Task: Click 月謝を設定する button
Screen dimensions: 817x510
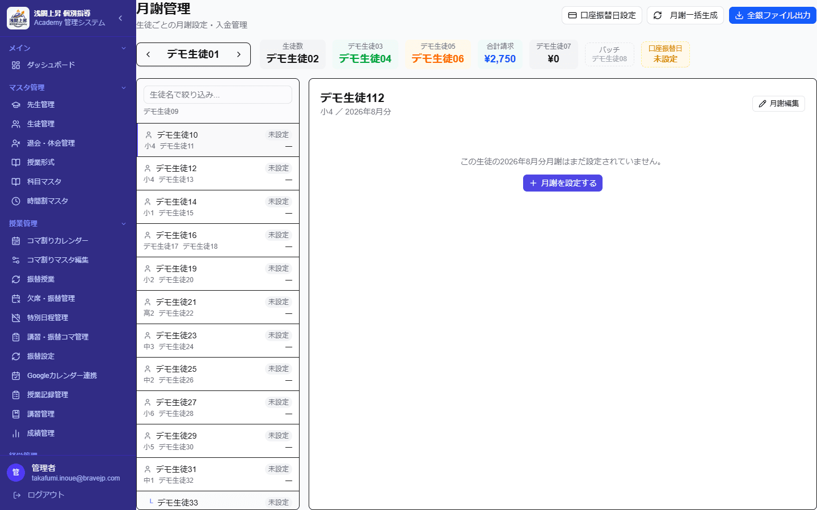Action: coord(563,183)
